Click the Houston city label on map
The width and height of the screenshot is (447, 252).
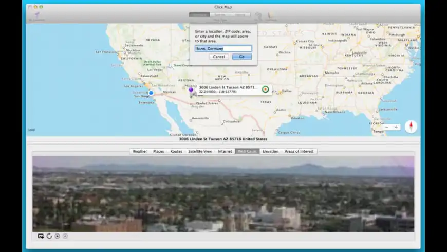(x=297, y=118)
